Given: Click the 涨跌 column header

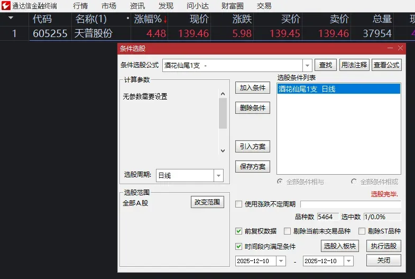Looking at the screenshot, I should tap(242, 19).
